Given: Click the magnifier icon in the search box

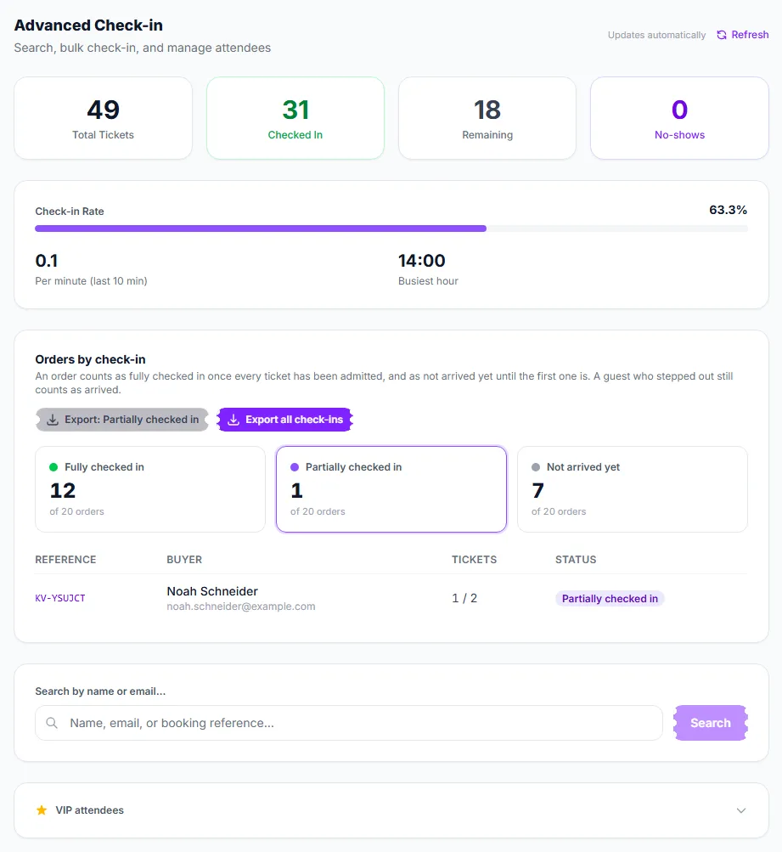Looking at the screenshot, I should pos(52,723).
